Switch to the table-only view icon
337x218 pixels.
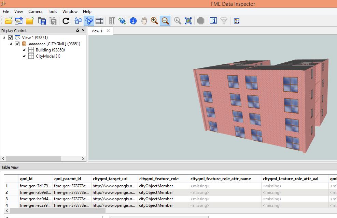tap(99, 21)
